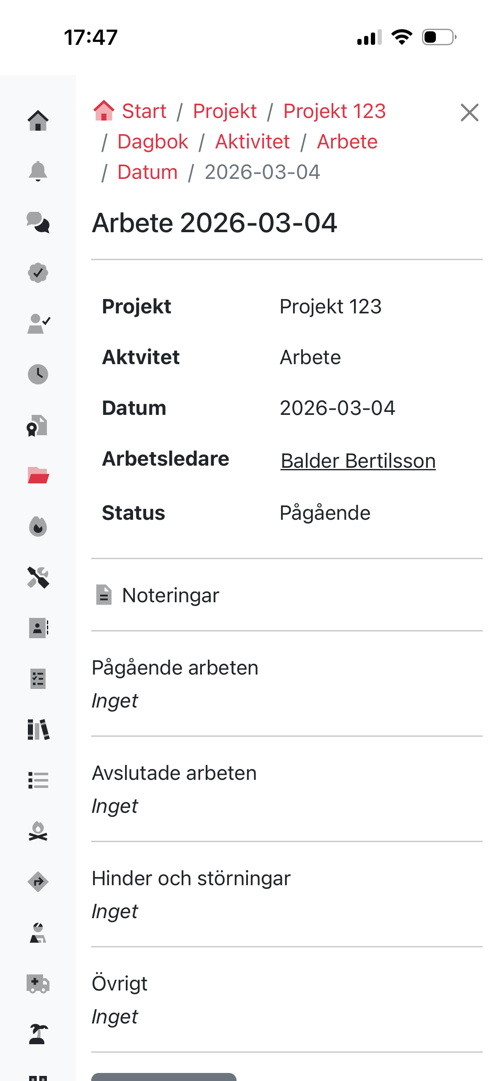
Task: Click the Aktivitet breadcrumb link
Action: (252, 142)
